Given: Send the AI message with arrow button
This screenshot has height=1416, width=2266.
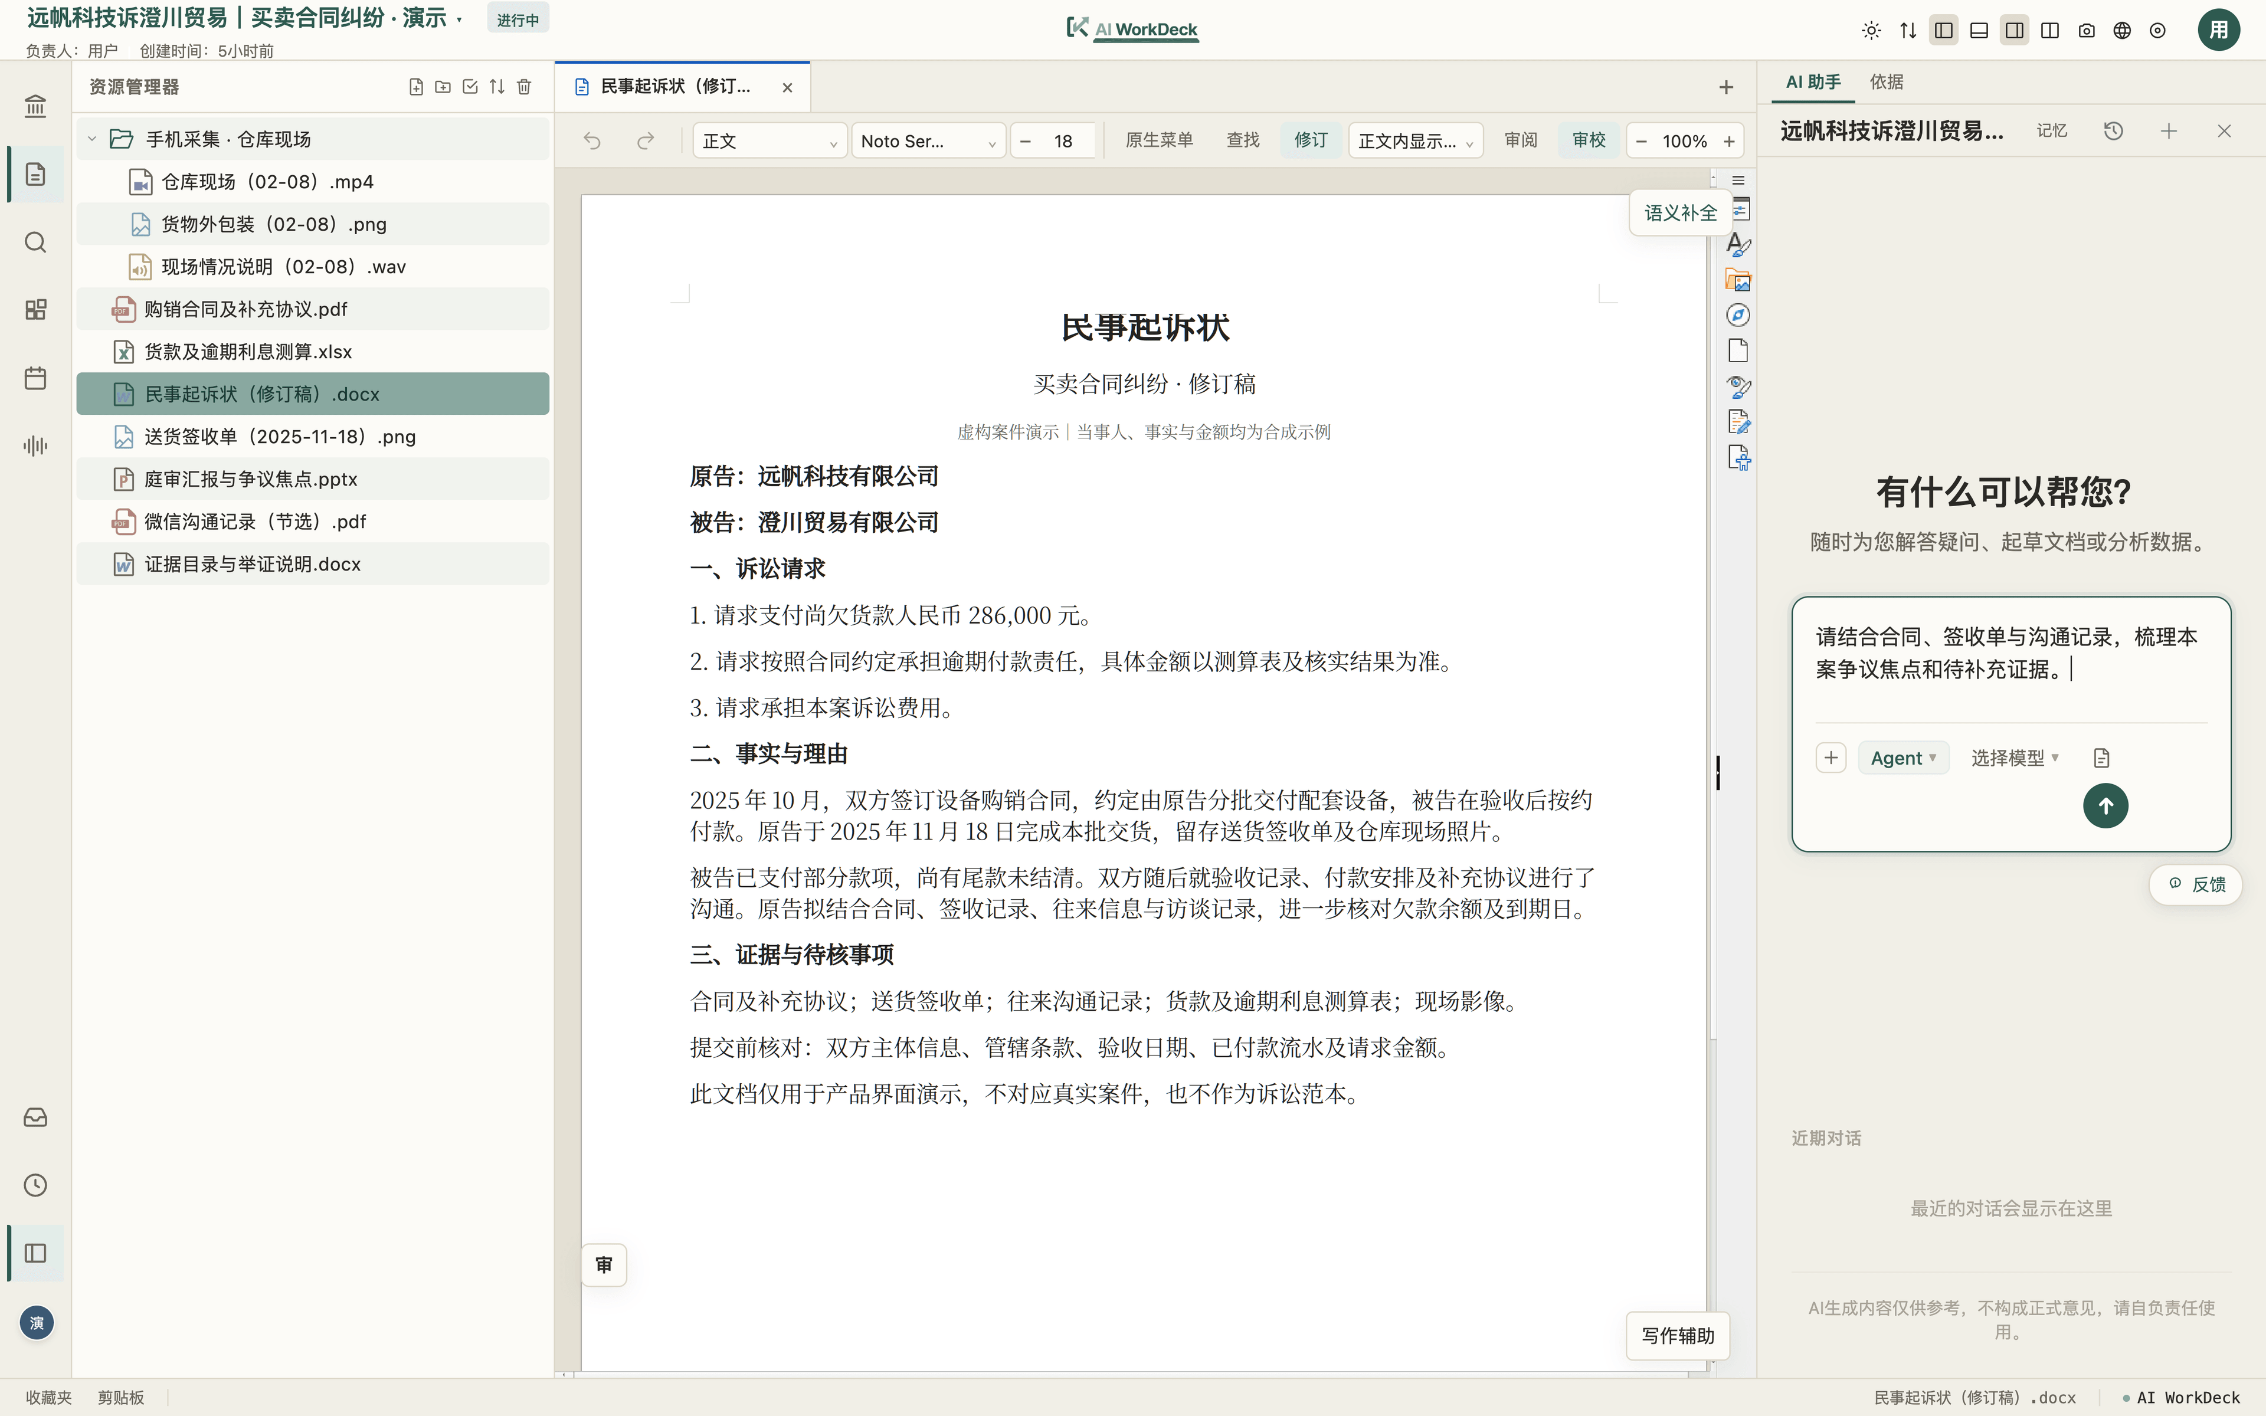Looking at the screenshot, I should (x=2105, y=805).
